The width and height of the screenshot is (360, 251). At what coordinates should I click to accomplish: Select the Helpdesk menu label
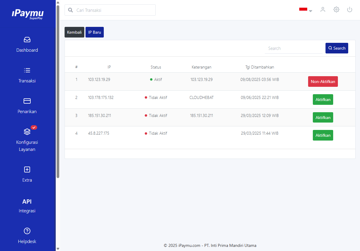coord(27,242)
